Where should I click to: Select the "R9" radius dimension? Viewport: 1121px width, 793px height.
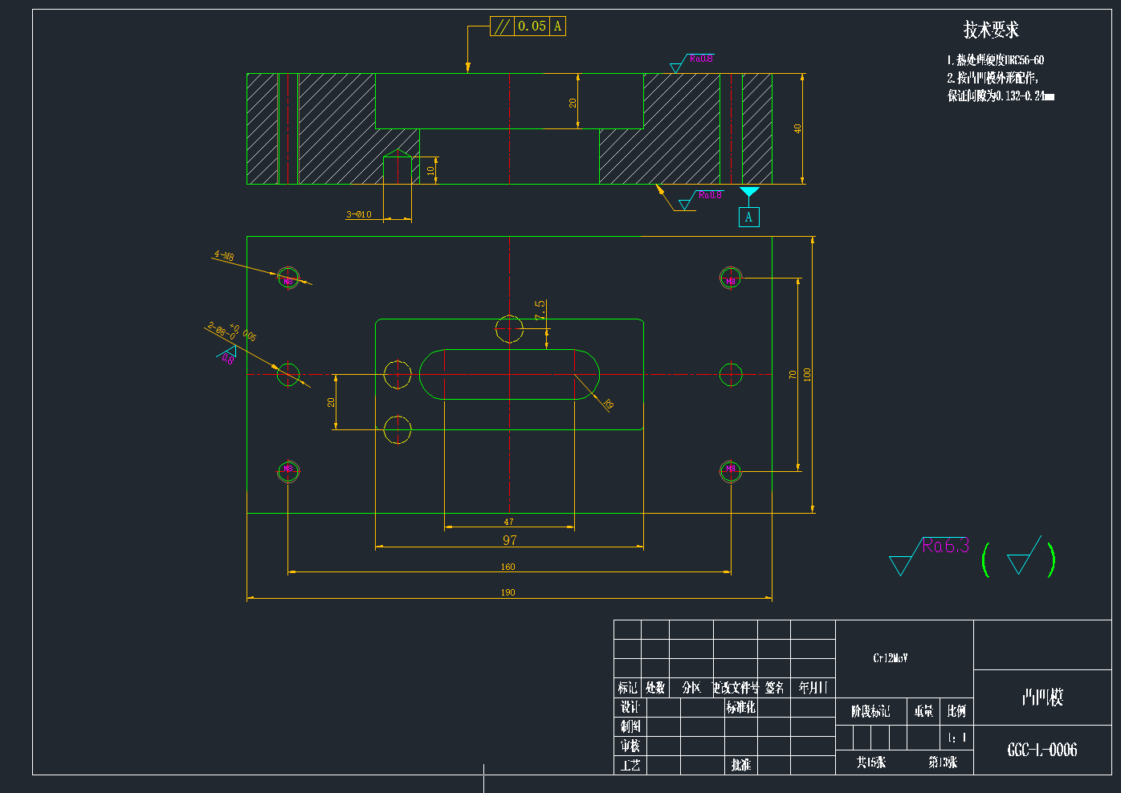click(608, 405)
